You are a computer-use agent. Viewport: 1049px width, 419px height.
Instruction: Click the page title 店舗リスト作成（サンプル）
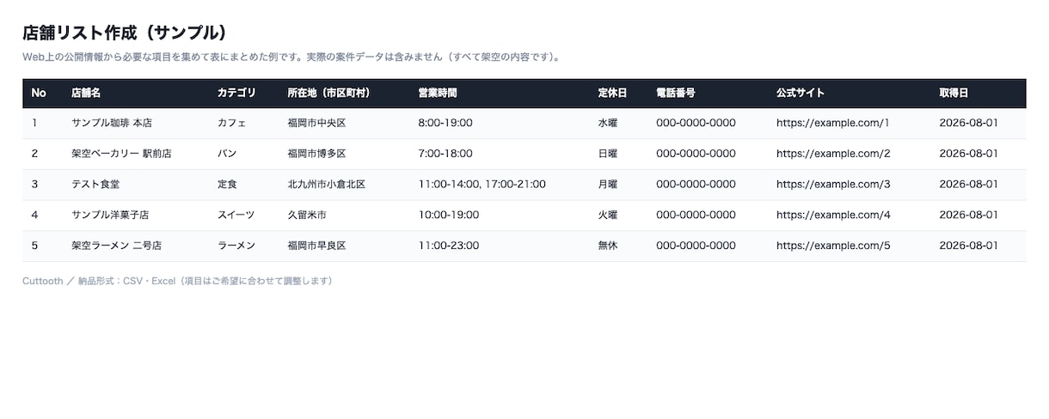tap(124, 33)
